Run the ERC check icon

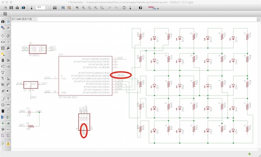click(x=3, y=144)
